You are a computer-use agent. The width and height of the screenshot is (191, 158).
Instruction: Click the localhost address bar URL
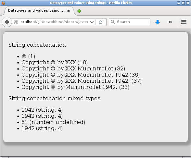tap(54, 22)
